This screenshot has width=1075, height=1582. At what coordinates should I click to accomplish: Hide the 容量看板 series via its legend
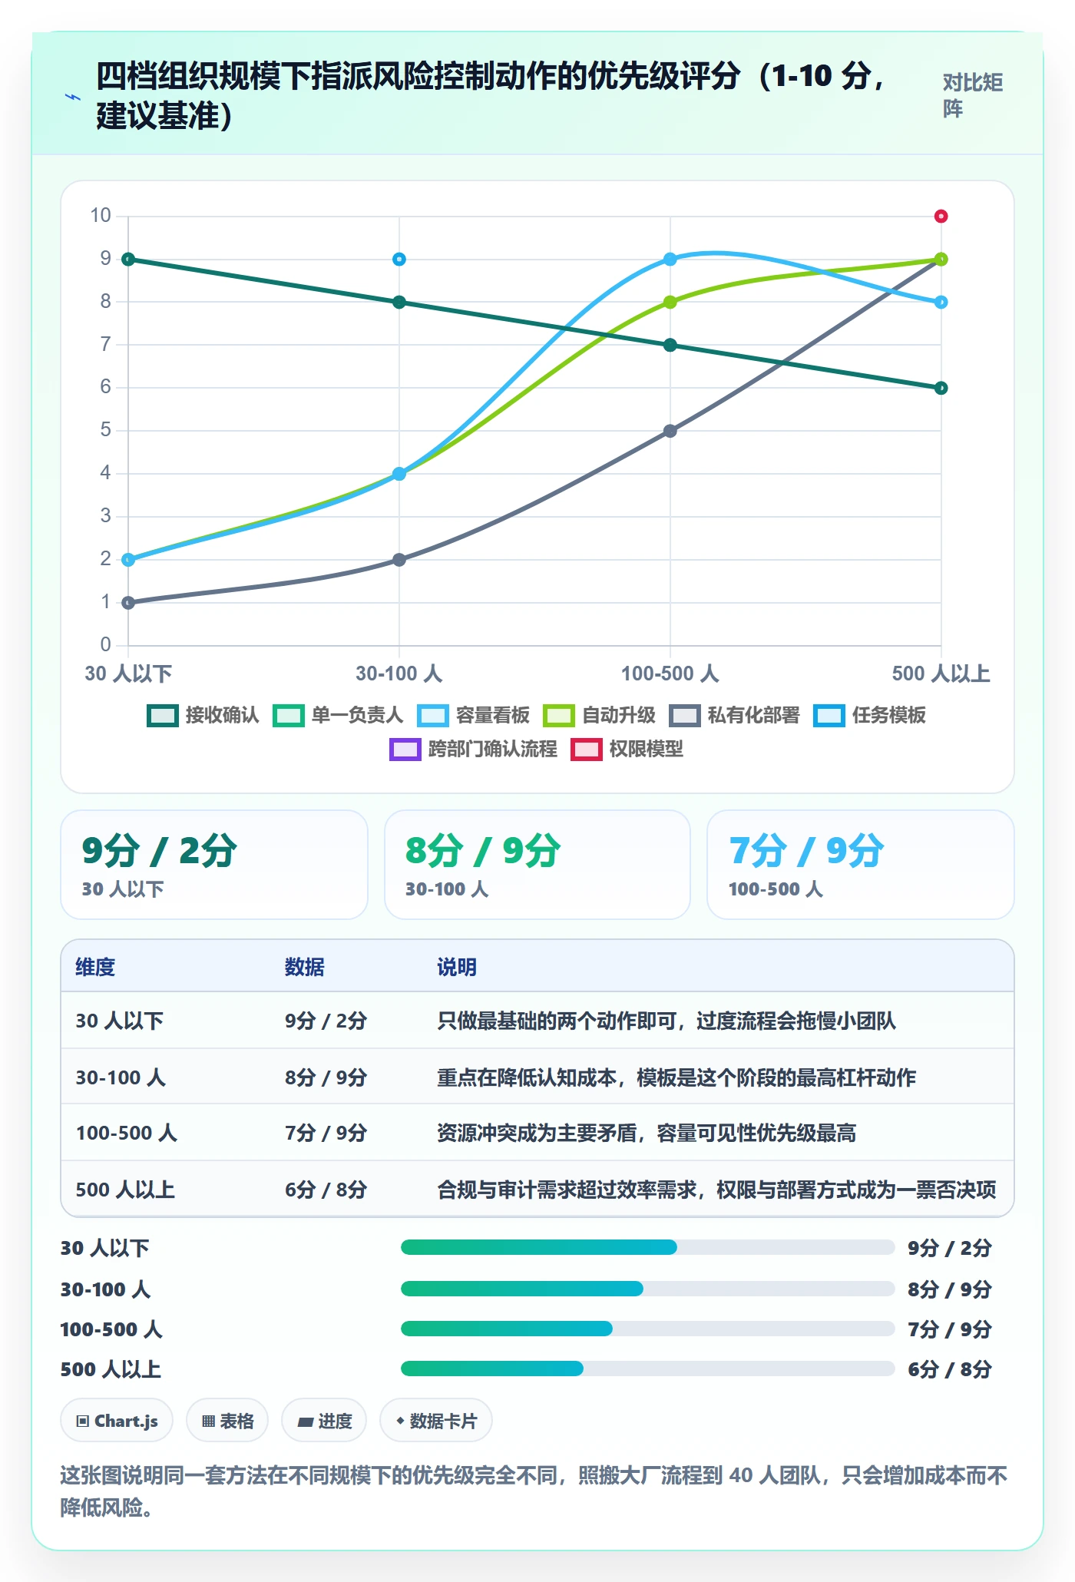coord(473,715)
